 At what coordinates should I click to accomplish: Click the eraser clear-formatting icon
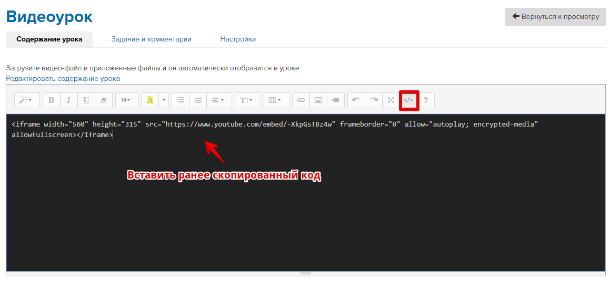pos(104,100)
